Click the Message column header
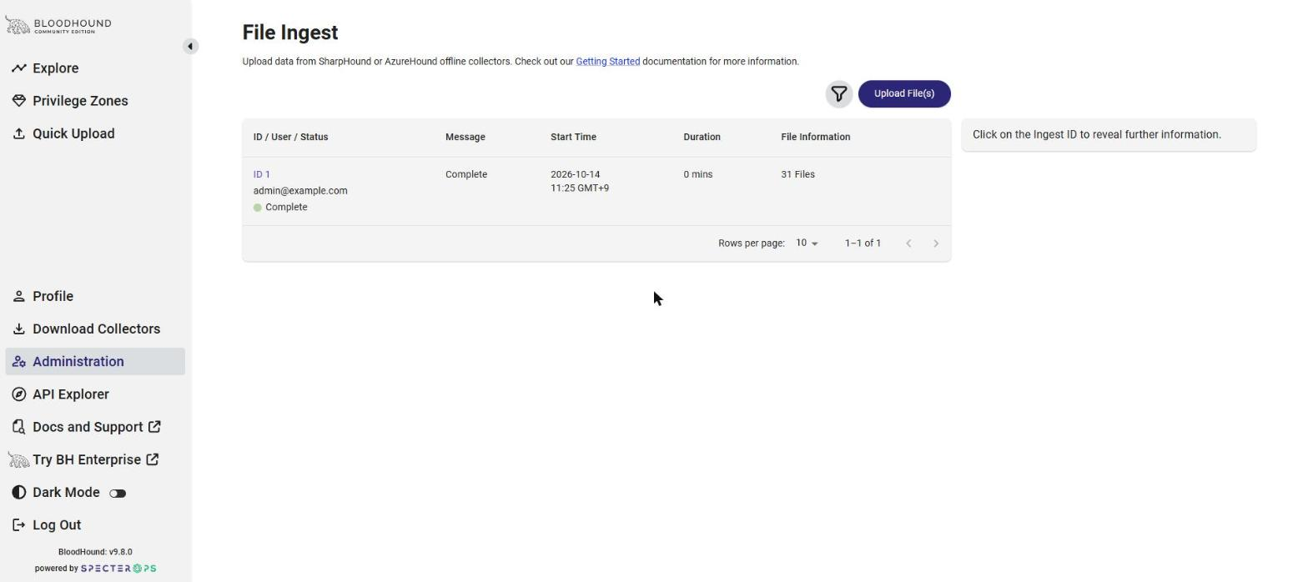This screenshot has width=1308, height=582. pyautogui.click(x=465, y=137)
